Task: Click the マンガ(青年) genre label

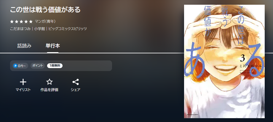Action: point(45,22)
